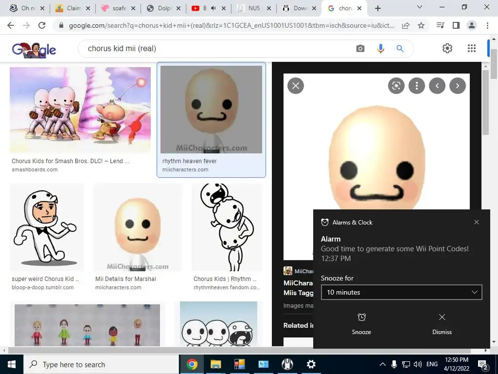Image resolution: width=498 pixels, height=374 pixels.
Task: Snooze the alarm
Action: click(361, 324)
